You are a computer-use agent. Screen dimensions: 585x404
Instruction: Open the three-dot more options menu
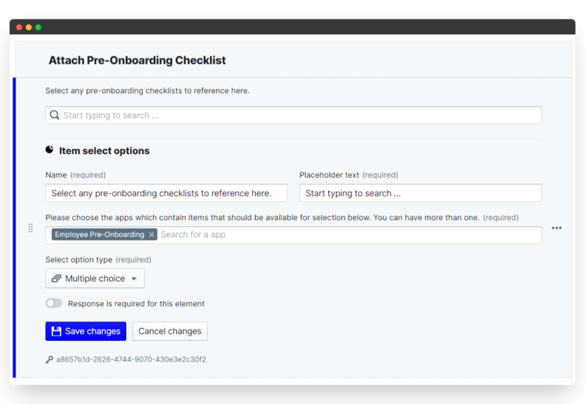point(556,228)
